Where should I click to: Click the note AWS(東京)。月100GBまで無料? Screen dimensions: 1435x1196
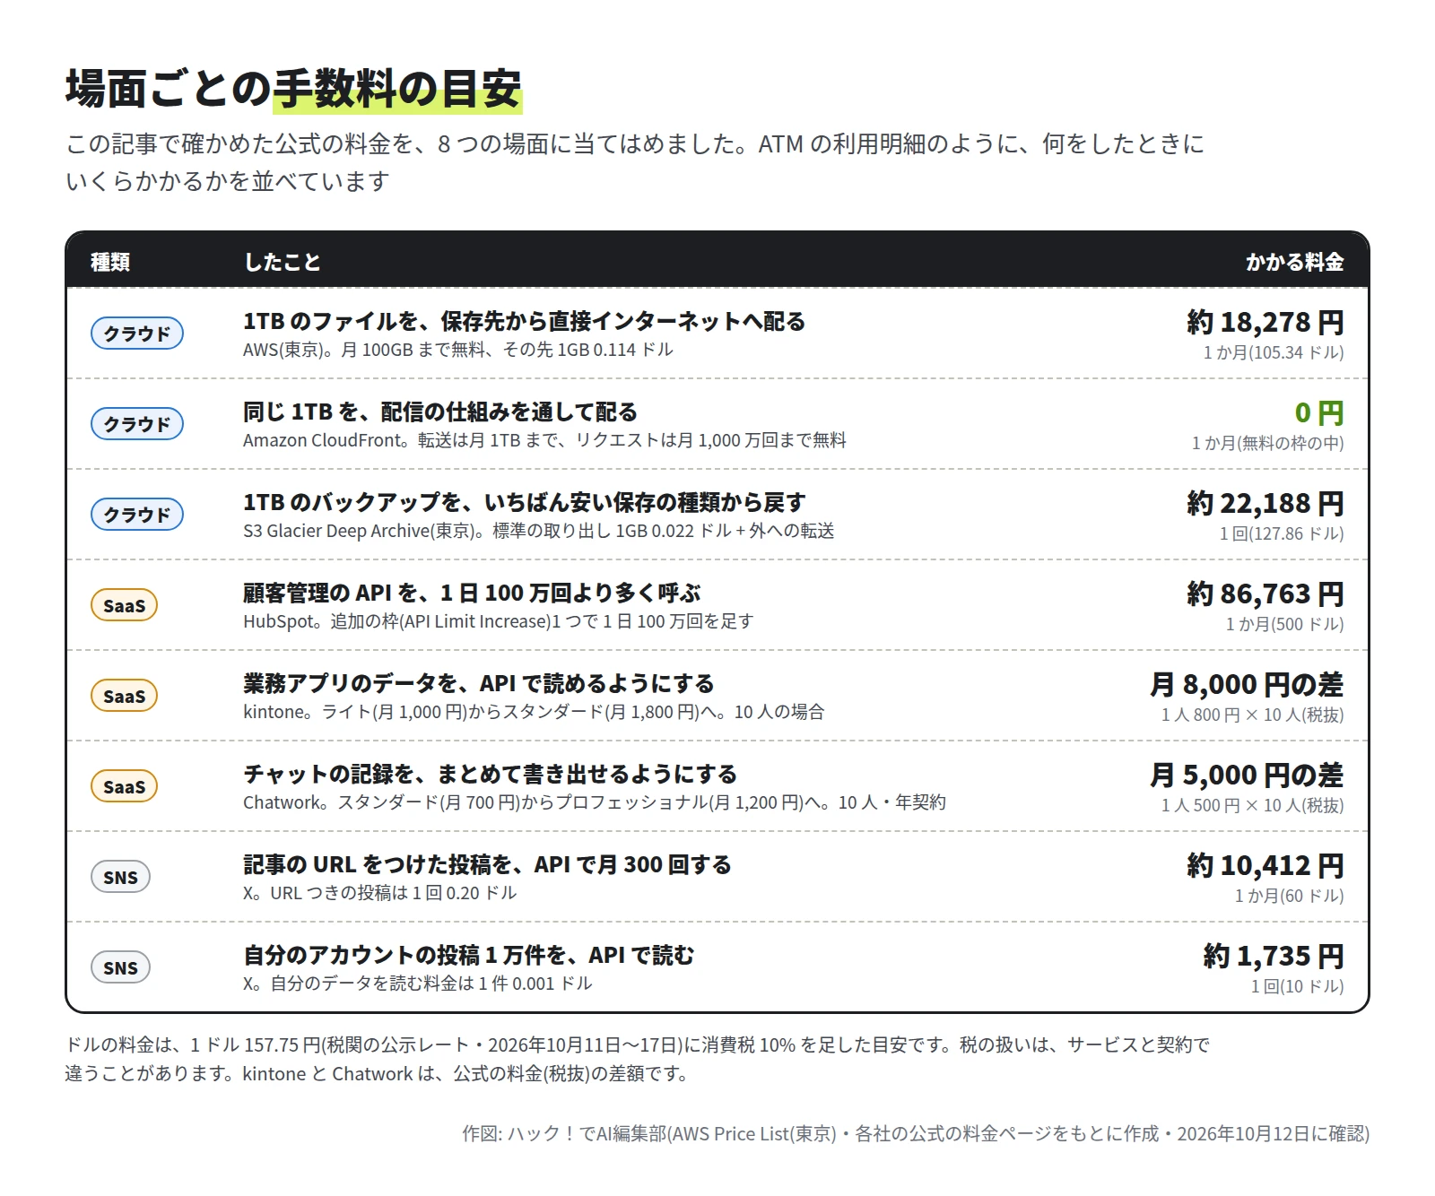458,350
